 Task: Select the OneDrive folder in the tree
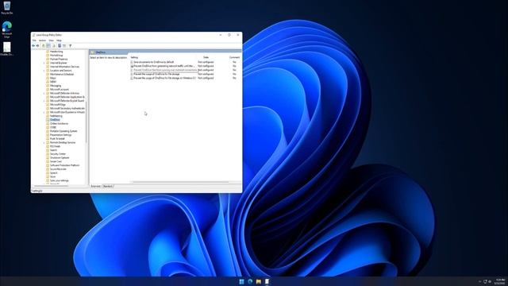(x=55, y=120)
